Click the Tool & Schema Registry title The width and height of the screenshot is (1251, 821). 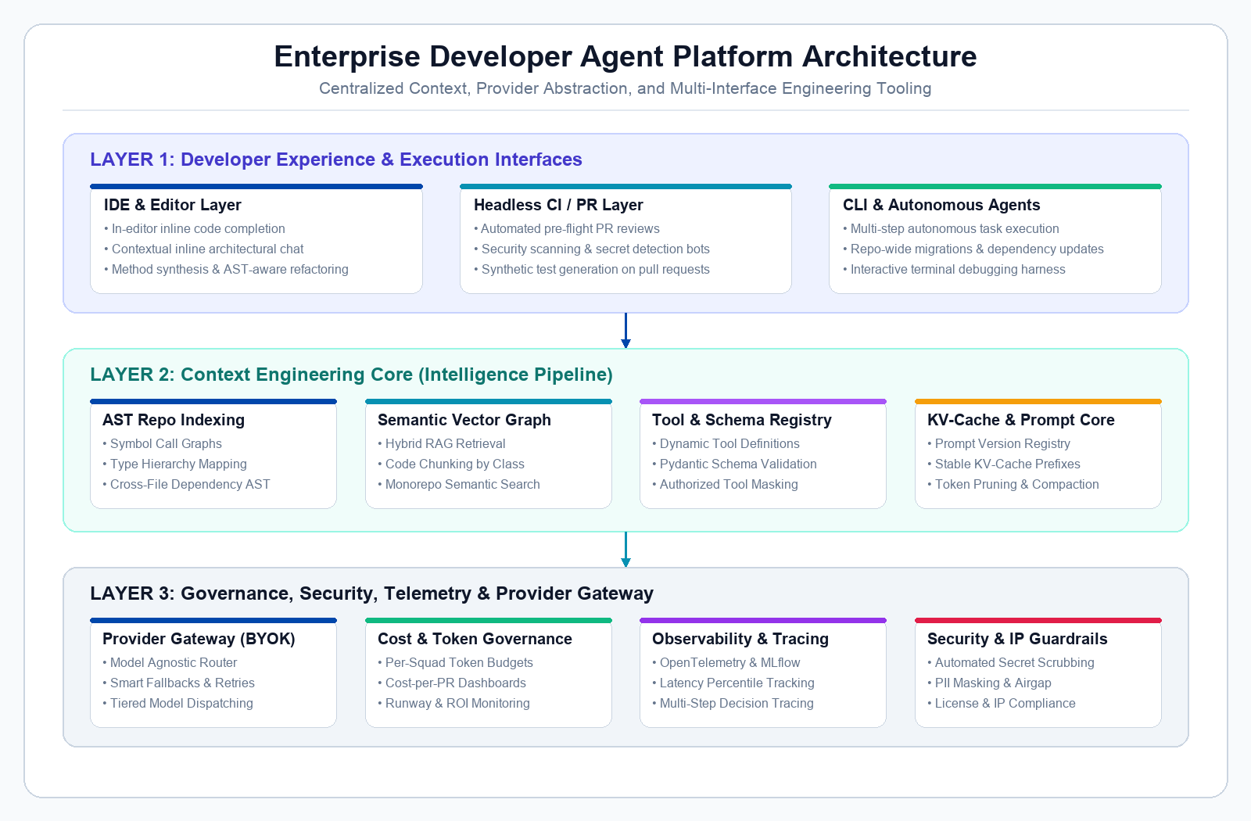pos(742,420)
